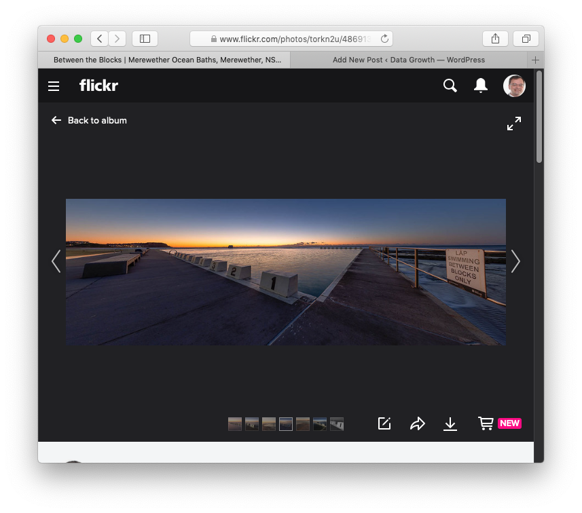Screen dimensions: 582x513
Task: Open the Safari share menu
Action: (495, 39)
